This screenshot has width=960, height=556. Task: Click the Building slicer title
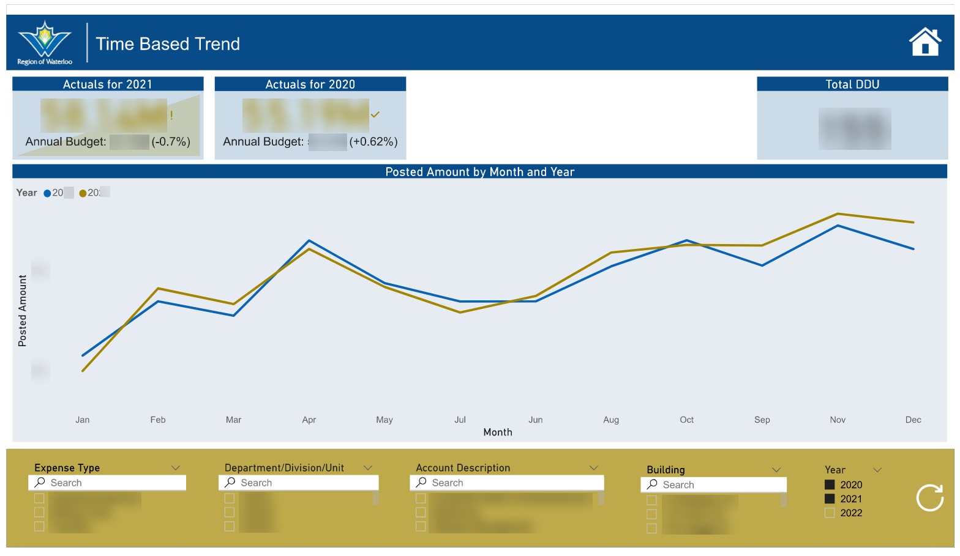tap(666, 470)
